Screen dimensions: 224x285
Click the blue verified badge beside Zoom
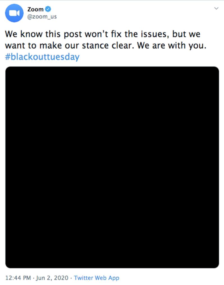(x=48, y=9)
